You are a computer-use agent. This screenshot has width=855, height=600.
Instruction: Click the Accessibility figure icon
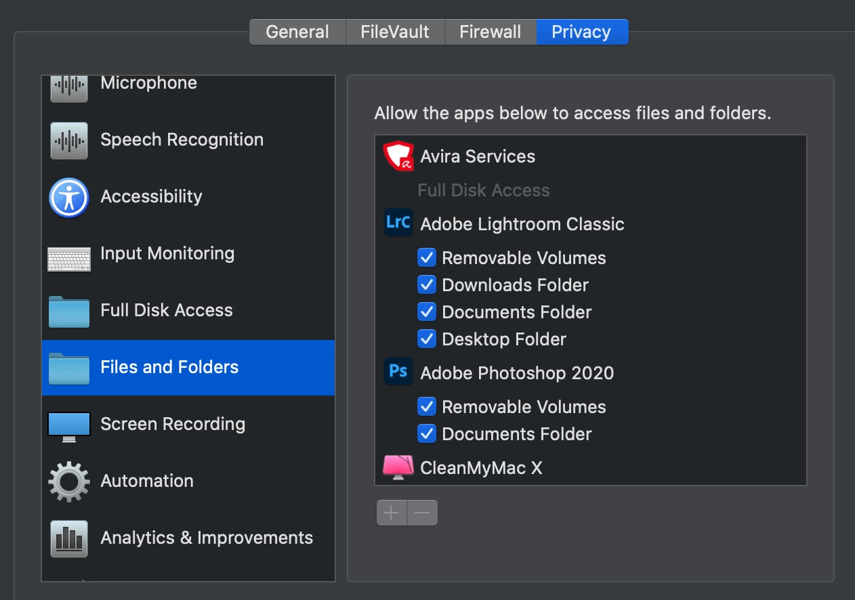click(x=69, y=197)
